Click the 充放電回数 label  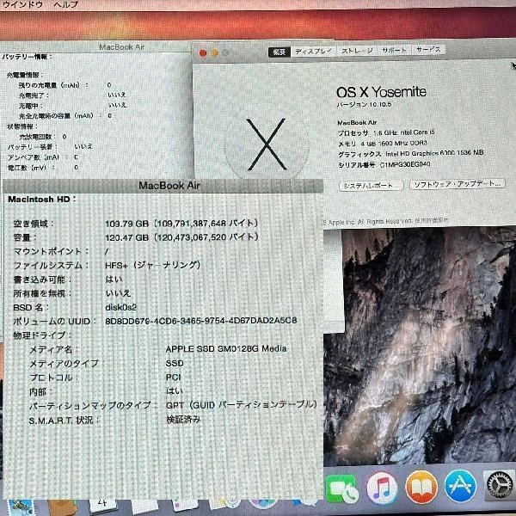[x=38, y=137]
